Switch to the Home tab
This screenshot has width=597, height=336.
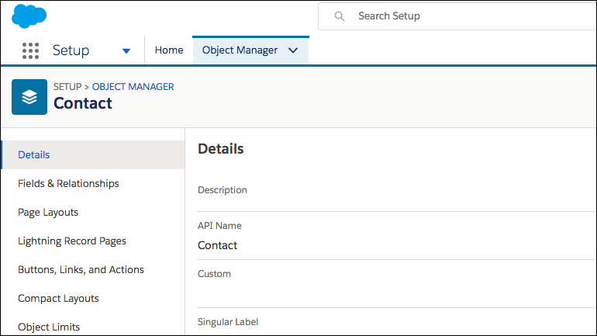[169, 50]
